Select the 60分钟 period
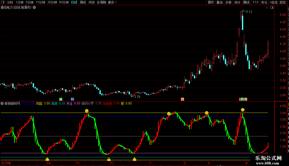289x166 pixels. 64,2
